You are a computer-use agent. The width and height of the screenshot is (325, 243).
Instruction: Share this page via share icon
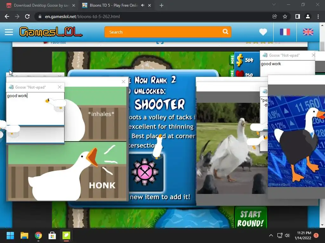coord(275,16)
